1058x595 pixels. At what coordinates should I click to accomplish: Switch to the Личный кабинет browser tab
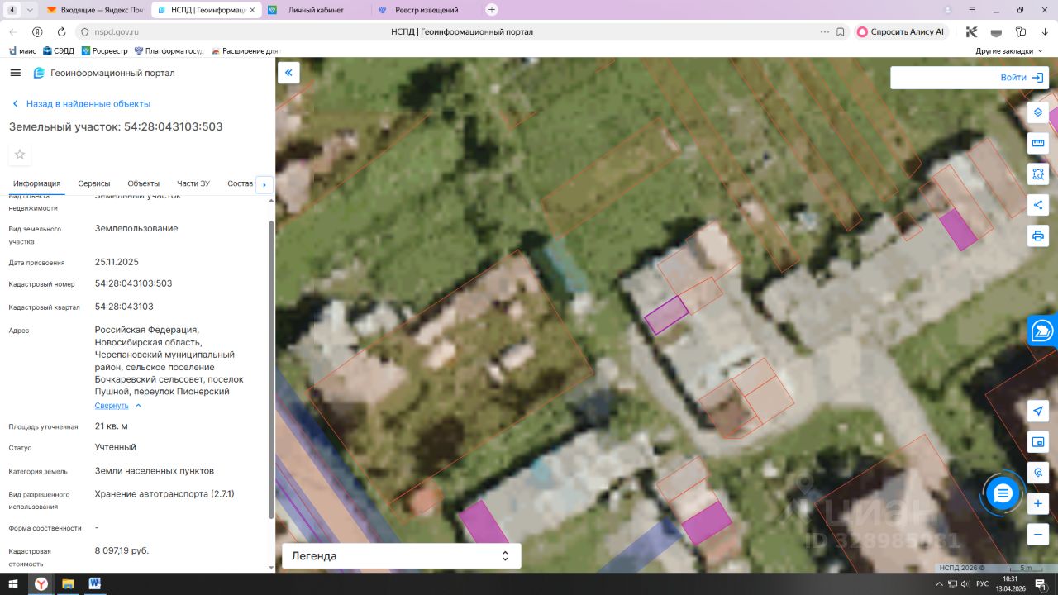coord(315,10)
